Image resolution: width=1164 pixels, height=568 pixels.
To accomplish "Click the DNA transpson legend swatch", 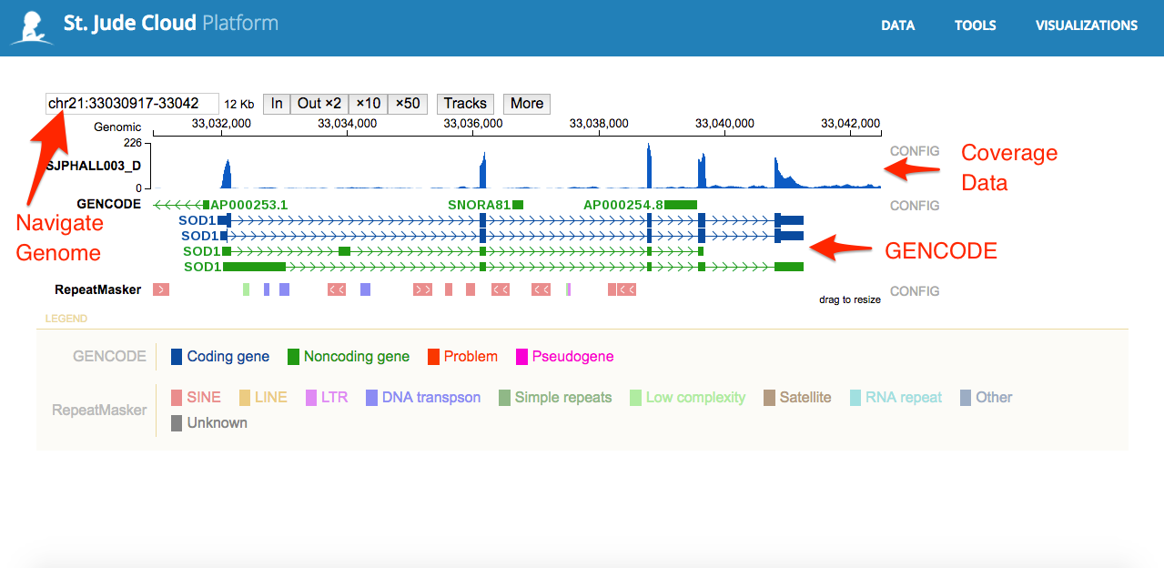I will tap(371, 398).
